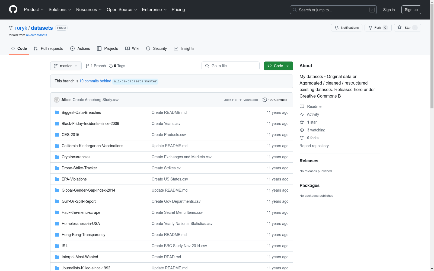Click the fork icon in Fork button

pyautogui.click(x=370, y=28)
